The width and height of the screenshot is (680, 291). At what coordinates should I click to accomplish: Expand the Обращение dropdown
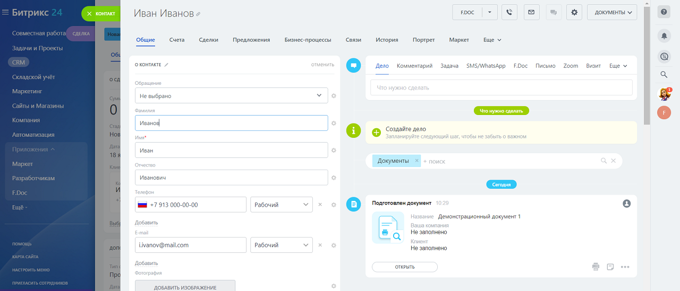click(319, 96)
